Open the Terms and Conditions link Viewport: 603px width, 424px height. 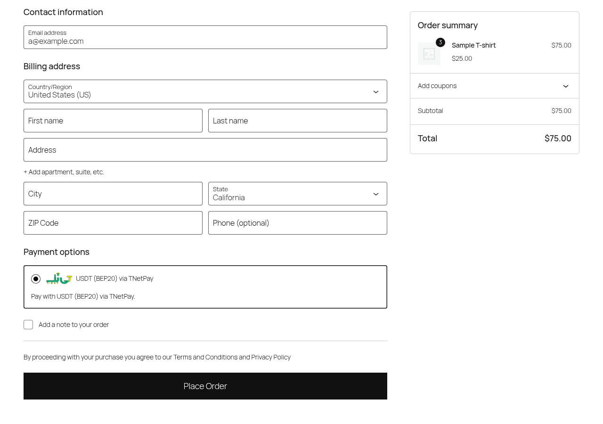[x=205, y=357]
